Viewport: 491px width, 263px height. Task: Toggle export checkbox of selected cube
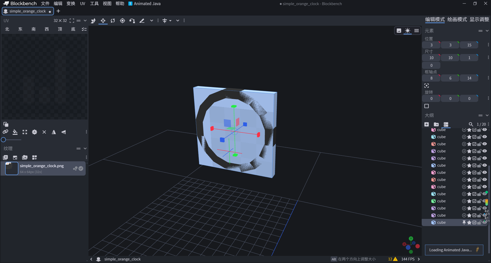[474, 222]
